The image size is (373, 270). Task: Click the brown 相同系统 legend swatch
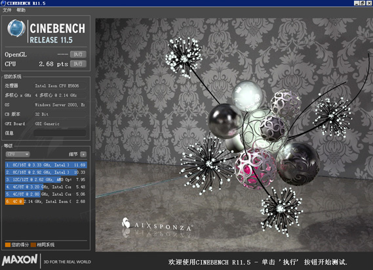tap(33, 245)
